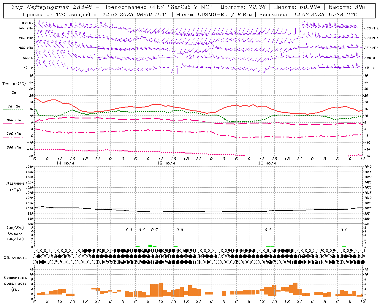The width and height of the screenshot is (380, 304).
Task: Click the (мм/1ч.) precipitation unit label
Action: (15, 239)
